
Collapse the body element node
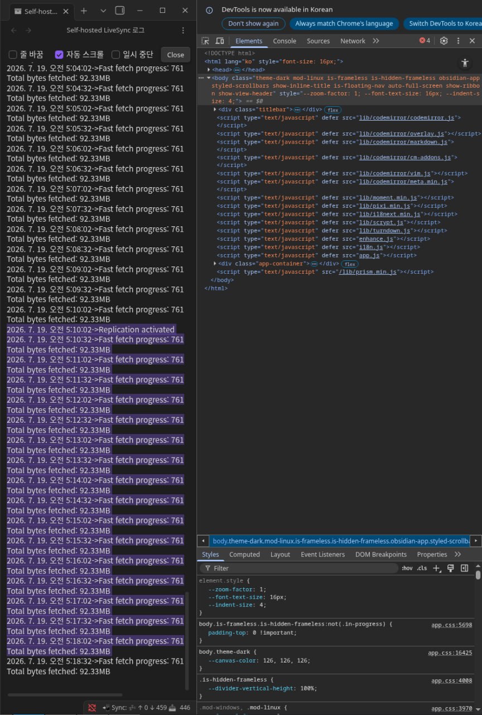click(209, 78)
